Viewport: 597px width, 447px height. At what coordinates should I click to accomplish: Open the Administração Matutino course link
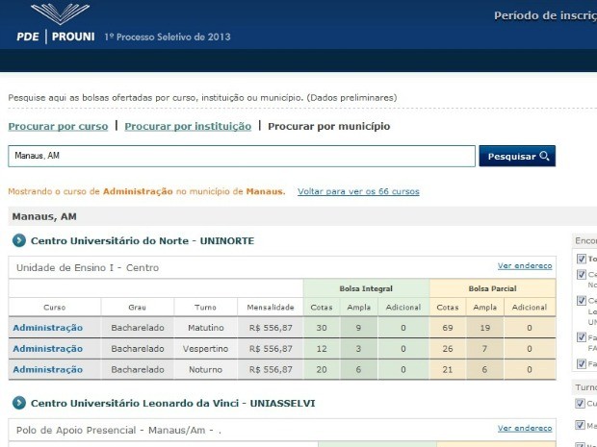pyautogui.click(x=47, y=328)
